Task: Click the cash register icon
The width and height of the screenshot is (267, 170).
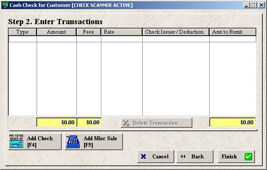Action: 73,142
